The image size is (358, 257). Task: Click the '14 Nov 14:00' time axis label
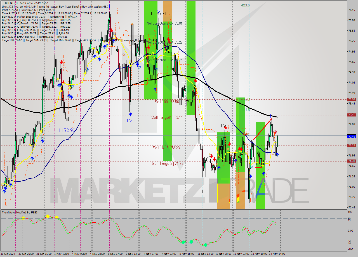pyautogui.click(x=277, y=254)
